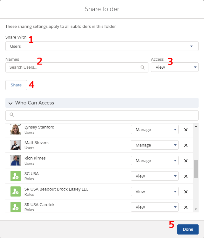204x238 pixels.
Task: Open Rich Kimes' Manage access dropdown
Action: pos(155,160)
